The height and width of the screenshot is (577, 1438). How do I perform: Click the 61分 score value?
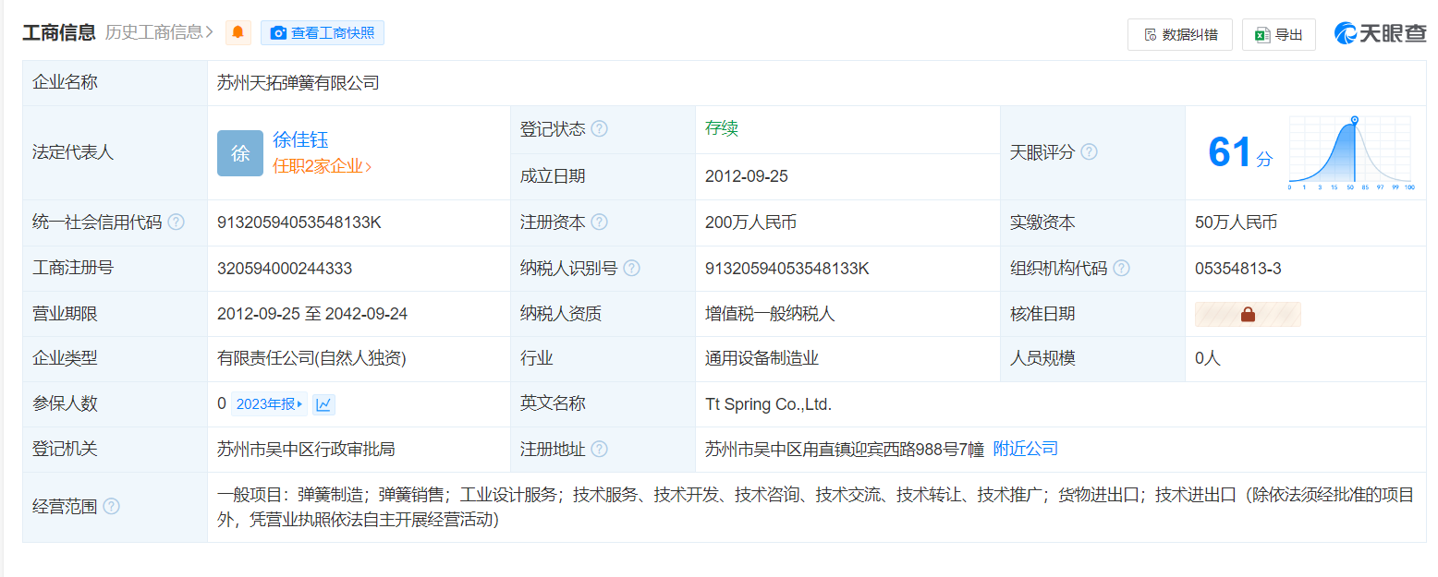pos(1240,152)
